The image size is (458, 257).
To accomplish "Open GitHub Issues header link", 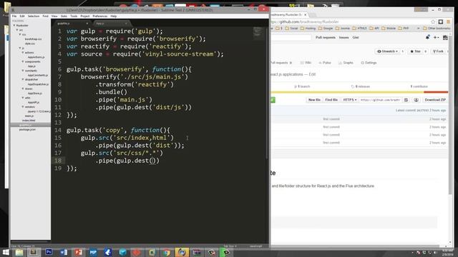I will (343, 38).
